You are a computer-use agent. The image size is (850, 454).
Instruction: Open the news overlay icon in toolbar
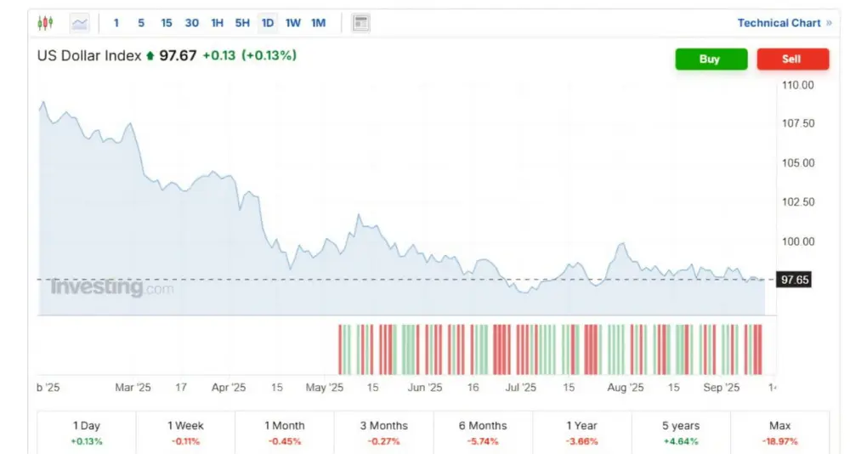[361, 23]
